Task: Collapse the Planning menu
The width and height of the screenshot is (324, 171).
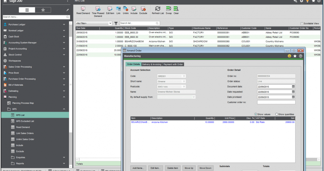Action: pos(64,97)
